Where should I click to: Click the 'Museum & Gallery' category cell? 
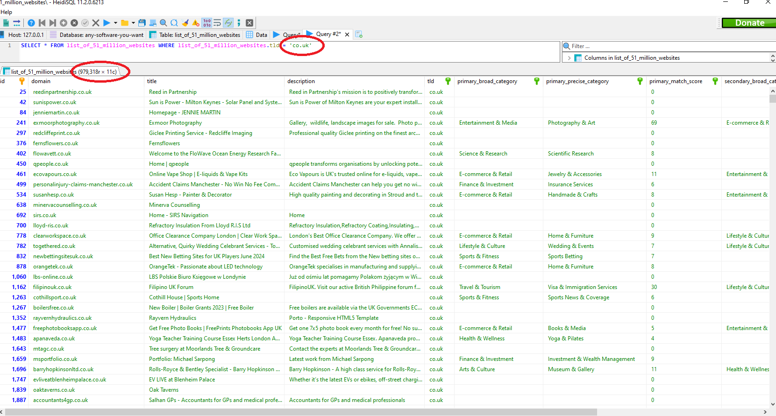[594, 369]
